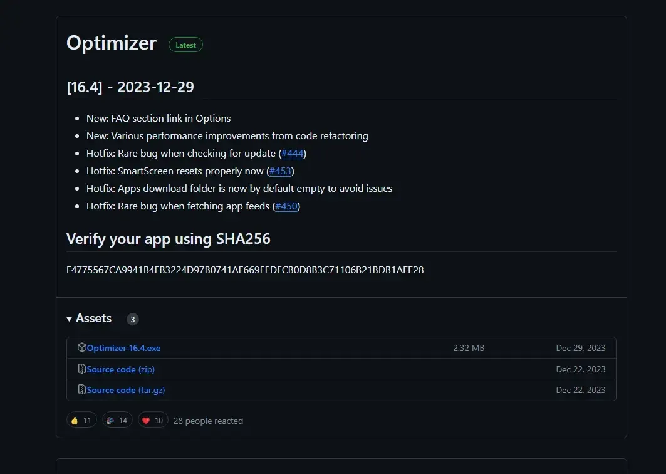The image size is (666, 474).
Task: React with the thumbs up emoji
Action: (x=81, y=421)
